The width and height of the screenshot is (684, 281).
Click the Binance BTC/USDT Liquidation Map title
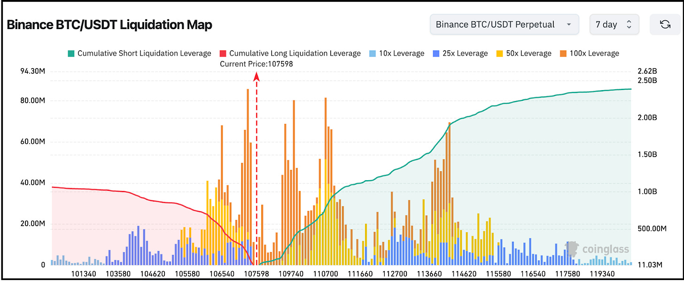[x=109, y=25]
